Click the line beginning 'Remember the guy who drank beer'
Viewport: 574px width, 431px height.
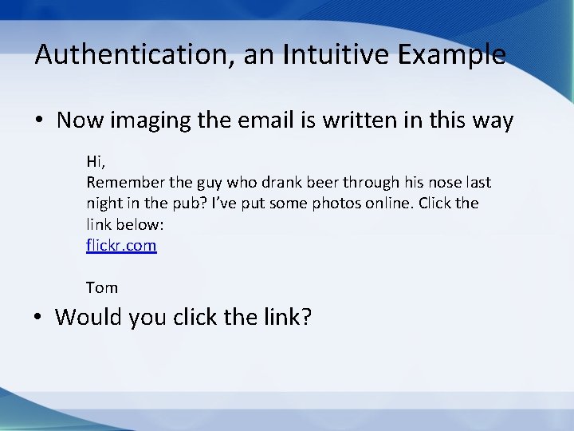click(x=289, y=182)
